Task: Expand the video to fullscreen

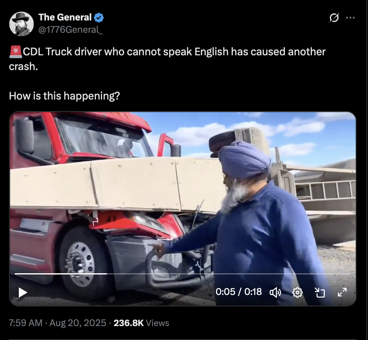Action: pos(342,292)
